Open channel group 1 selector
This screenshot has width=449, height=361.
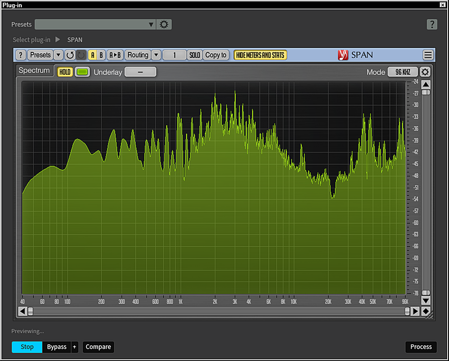[174, 55]
